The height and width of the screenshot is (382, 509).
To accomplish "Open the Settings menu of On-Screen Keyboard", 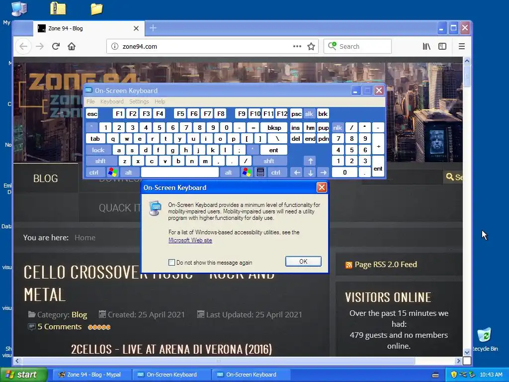I will click(139, 101).
